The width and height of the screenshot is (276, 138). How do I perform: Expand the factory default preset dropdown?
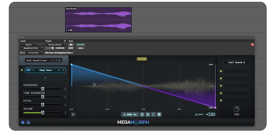pos(55,45)
